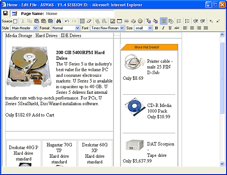Open text color picker icon
The image size is (227, 175).
click(x=148, y=21)
